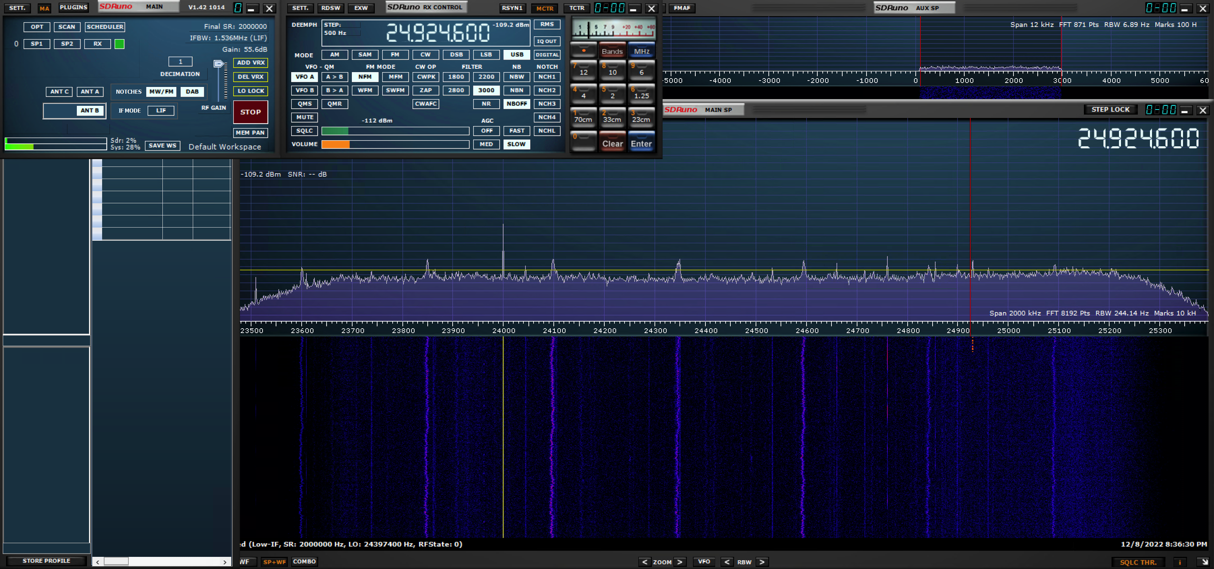Click STORE PROFILE button
Image resolution: width=1214 pixels, height=569 pixels.
(x=46, y=561)
